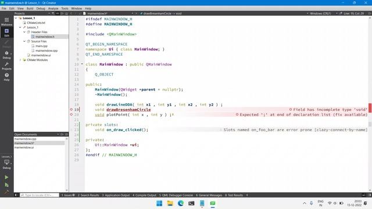The height and width of the screenshot is (209, 372).
Task: Open the Build menu
Action: pos(30,8)
